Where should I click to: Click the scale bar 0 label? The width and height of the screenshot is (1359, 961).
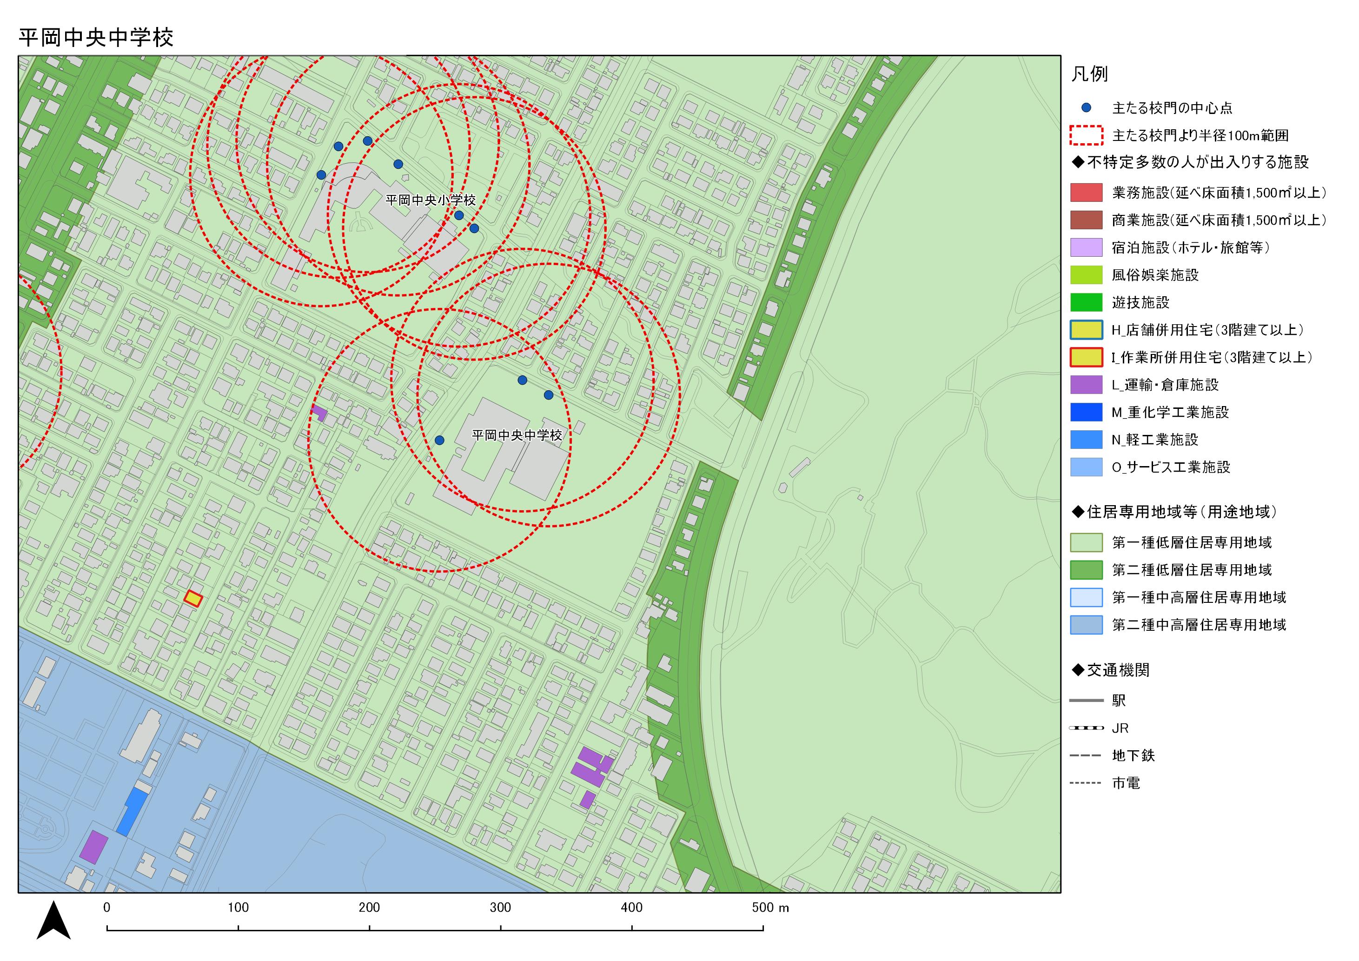(106, 908)
